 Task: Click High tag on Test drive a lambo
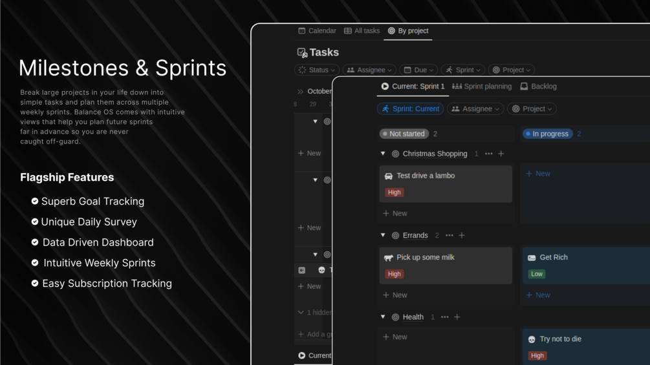pyautogui.click(x=395, y=192)
